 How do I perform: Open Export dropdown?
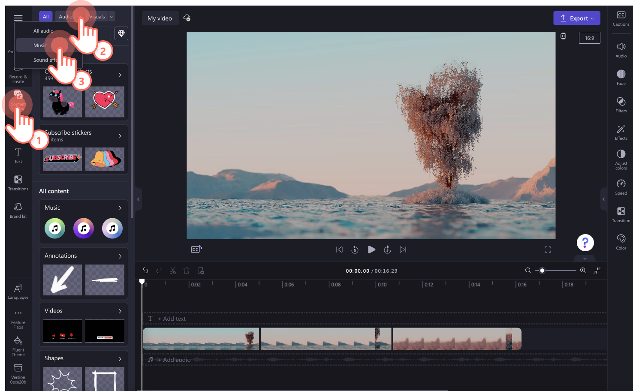577,18
